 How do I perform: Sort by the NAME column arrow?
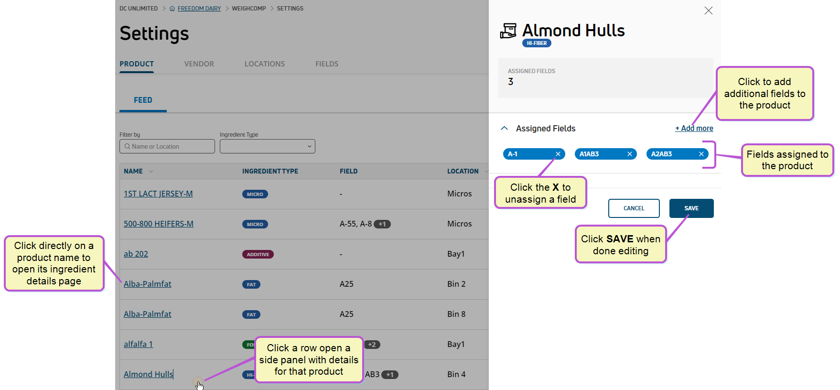[151, 171]
